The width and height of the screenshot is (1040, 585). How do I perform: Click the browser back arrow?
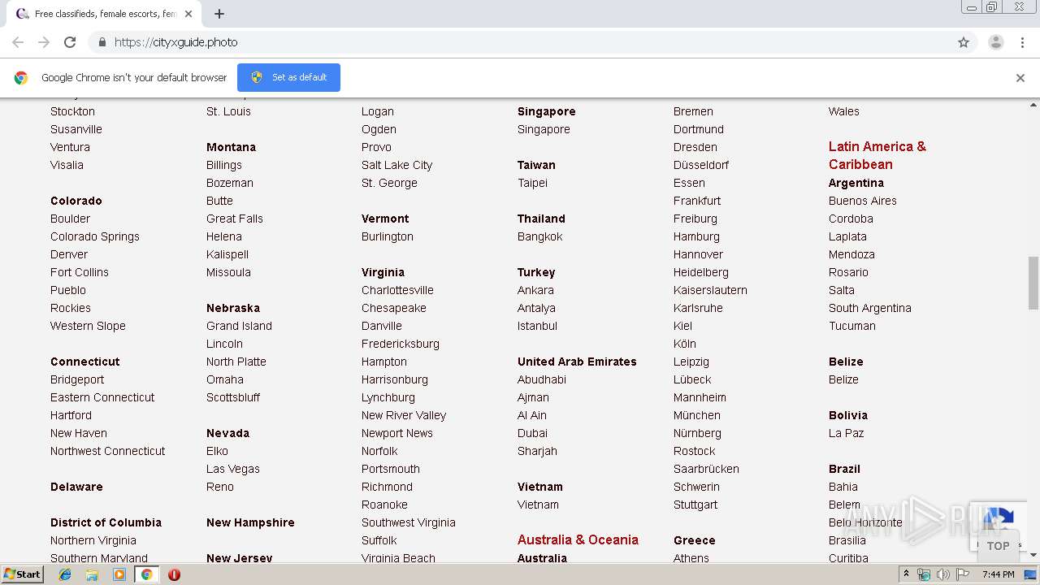18,42
